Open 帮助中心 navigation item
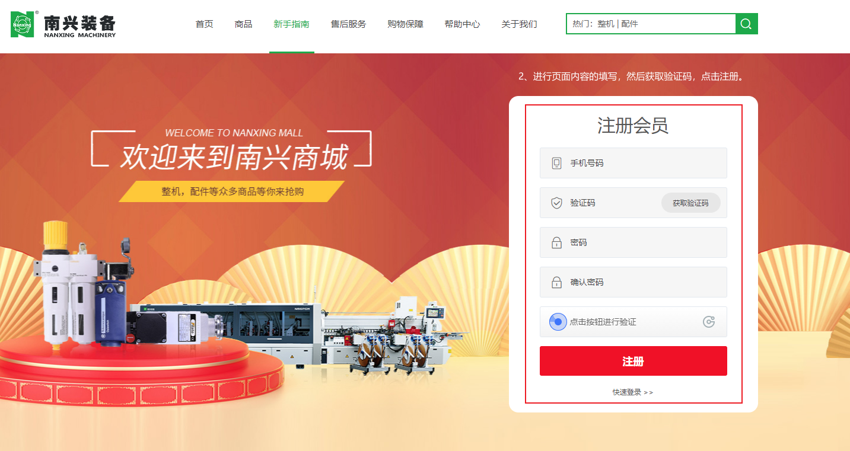This screenshot has height=451, width=850. coord(462,24)
